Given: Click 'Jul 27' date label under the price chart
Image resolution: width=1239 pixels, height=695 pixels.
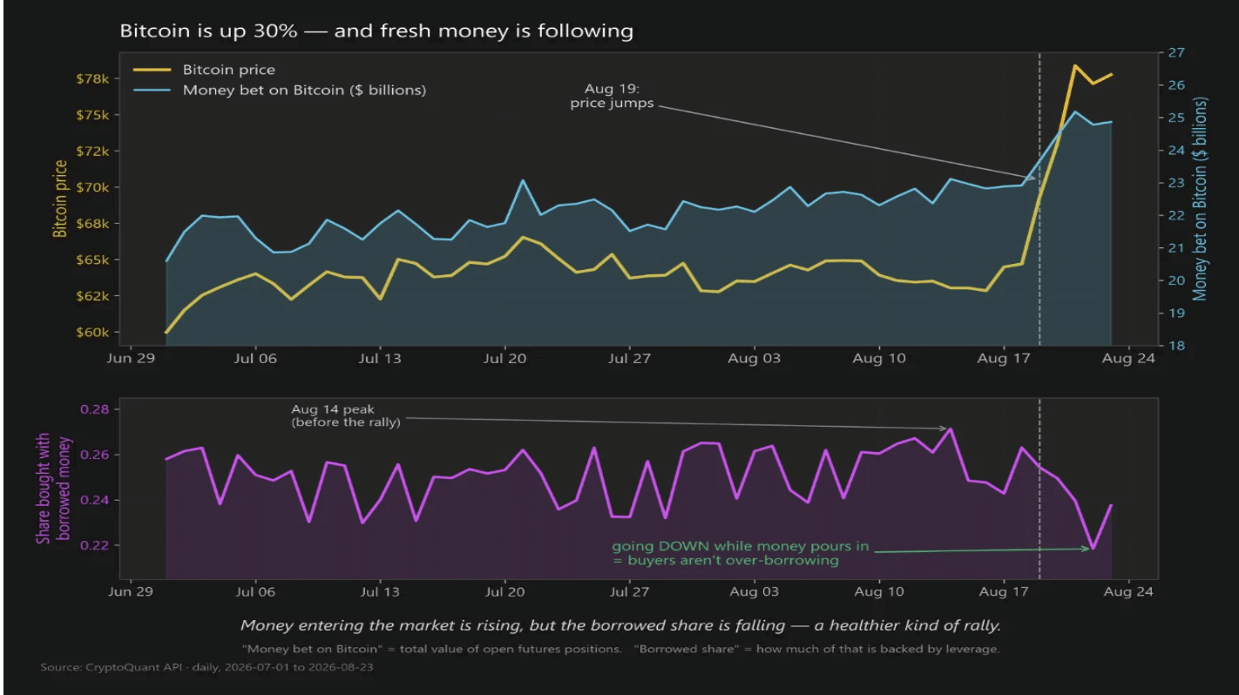Looking at the screenshot, I should click(x=630, y=358).
